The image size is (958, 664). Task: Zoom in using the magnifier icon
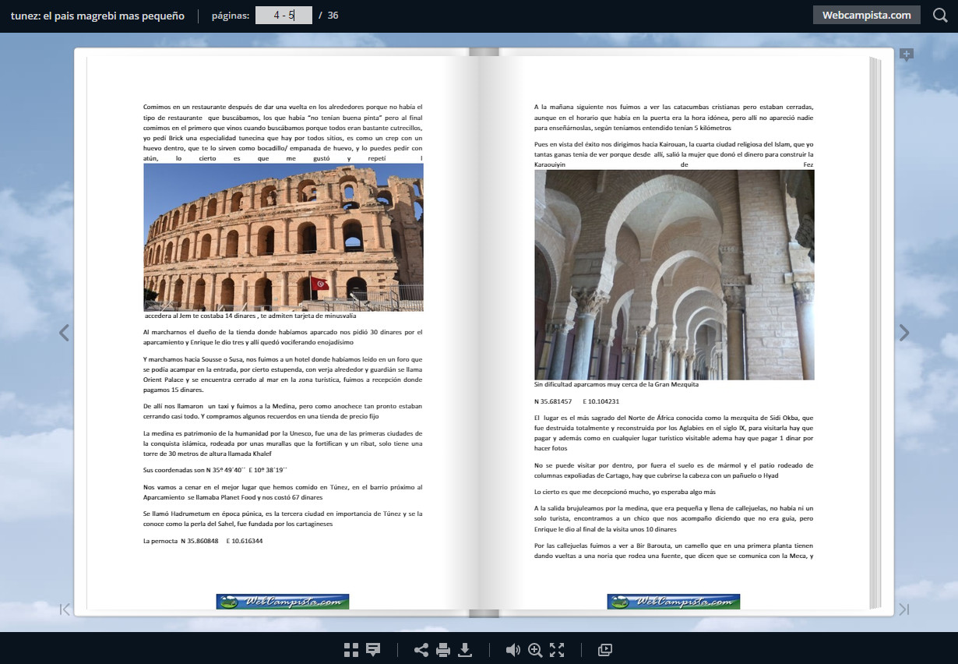[535, 650]
